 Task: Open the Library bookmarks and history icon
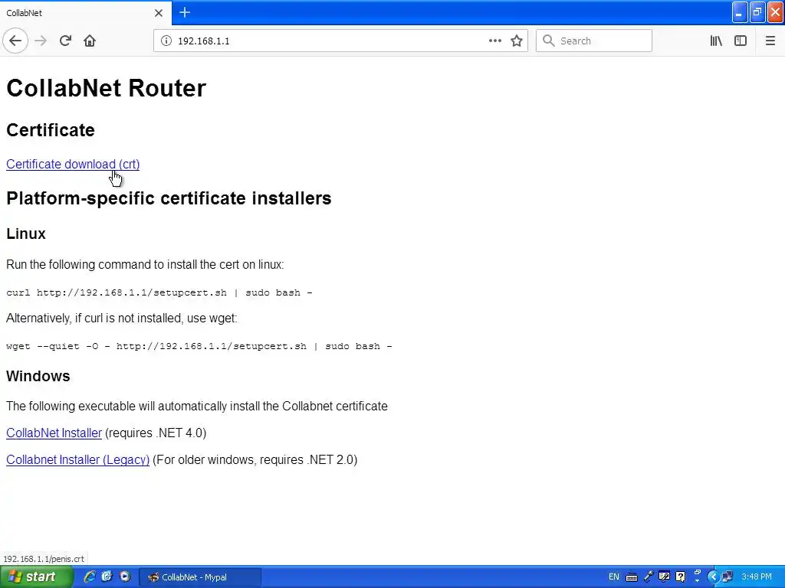[x=716, y=41]
